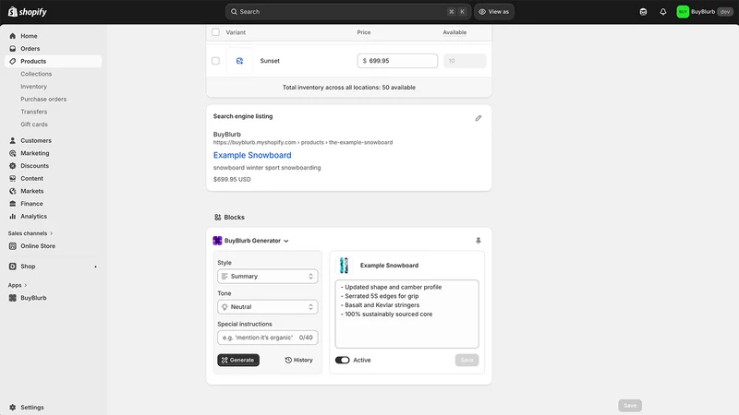
Task: Open the Tone dropdown set to Neutral
Action: (268, 307)
